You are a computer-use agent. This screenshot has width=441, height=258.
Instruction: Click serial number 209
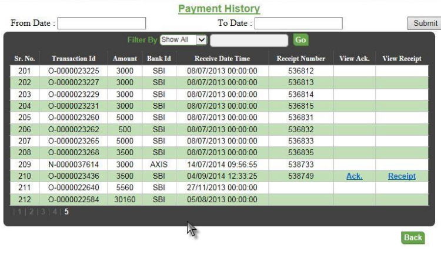coord(25,165)
